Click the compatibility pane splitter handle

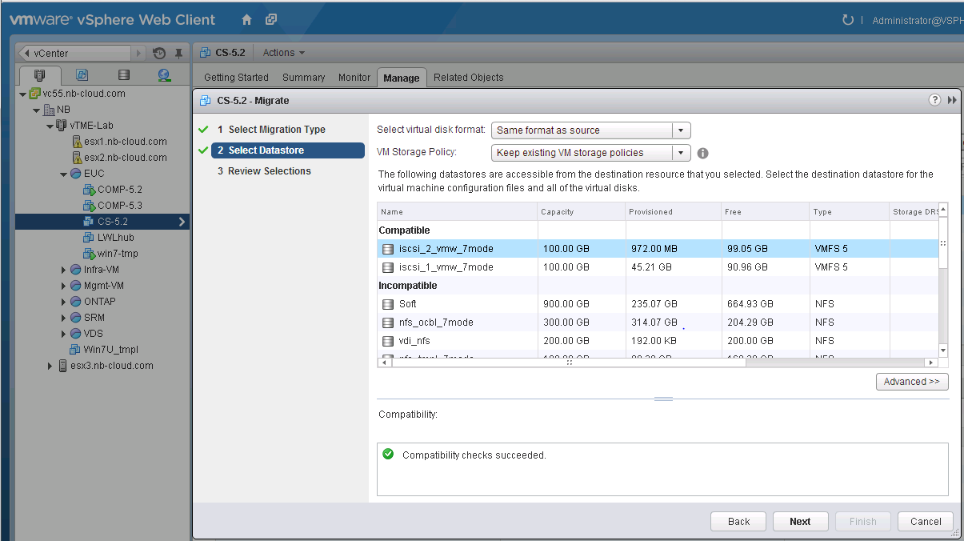[663, 399]
